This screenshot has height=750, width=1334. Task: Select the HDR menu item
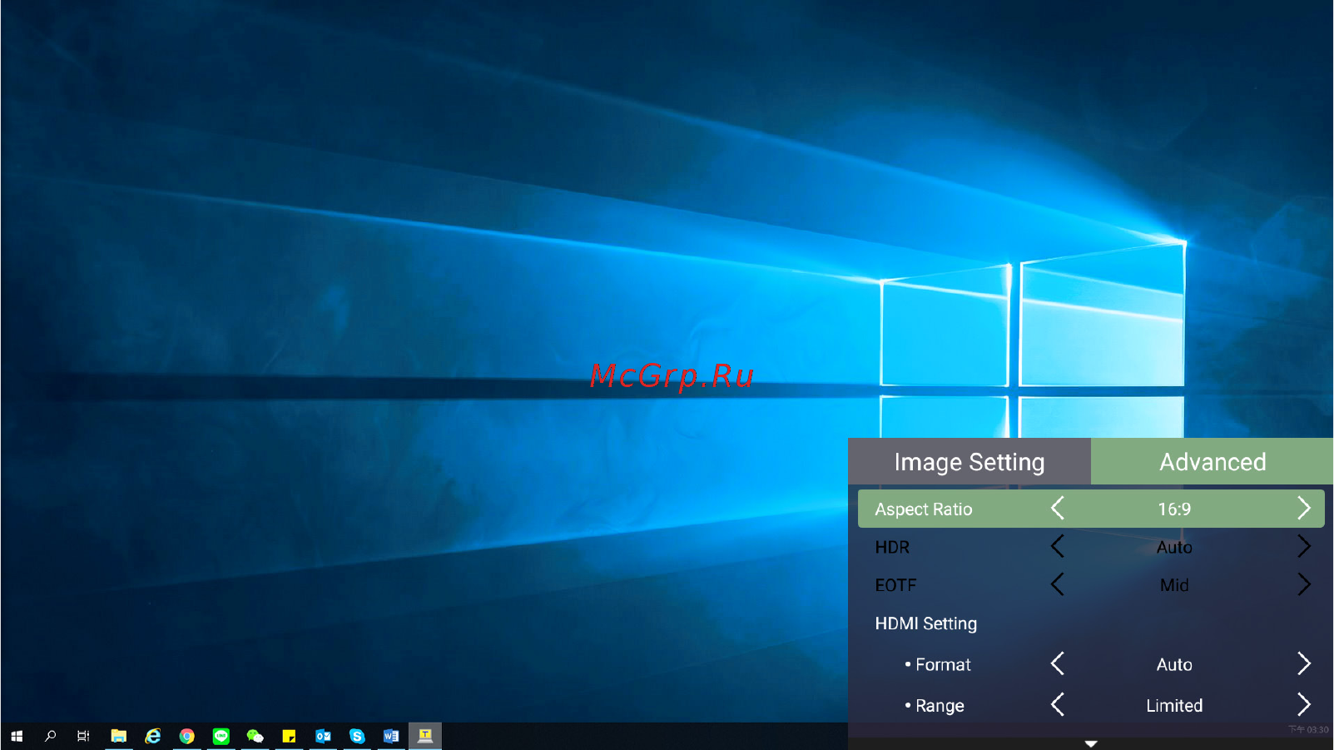pos(892,548)
